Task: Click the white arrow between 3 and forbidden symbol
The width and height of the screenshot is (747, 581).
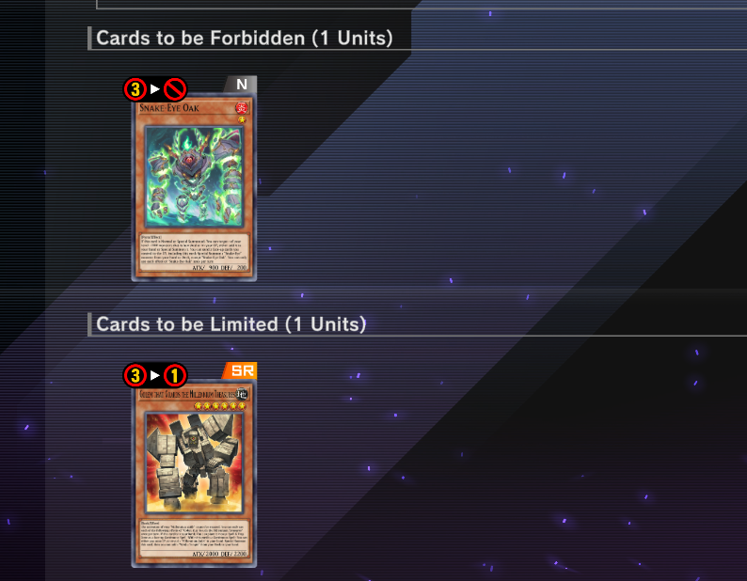Action: 155,89
